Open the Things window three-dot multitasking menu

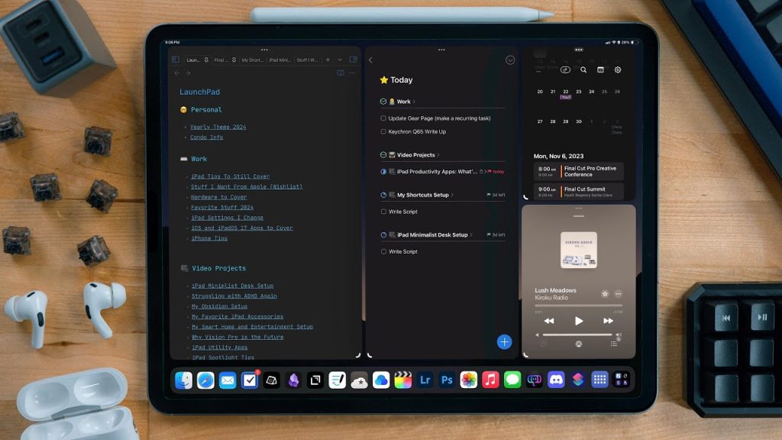[441, 50]
